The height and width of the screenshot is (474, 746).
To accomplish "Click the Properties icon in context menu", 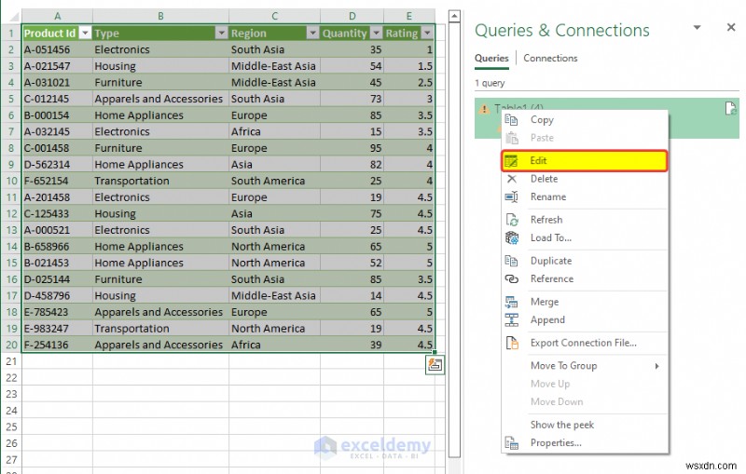I will [511, 443].
